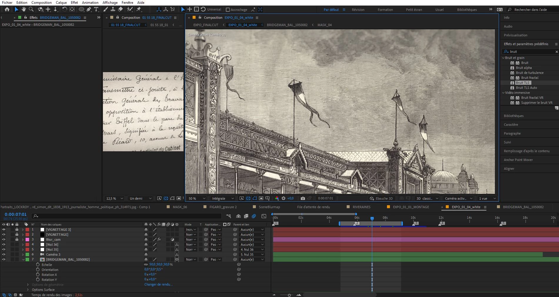Select the Text tool
Screen dimensions: 559x297
tap(96, 9)
